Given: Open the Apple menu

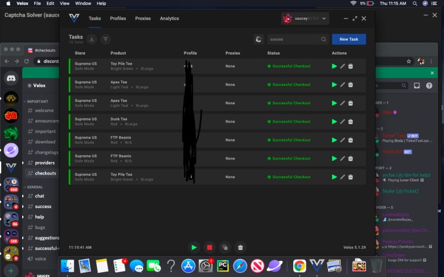Looking at the screenshot, I should (x=8, y=4).
